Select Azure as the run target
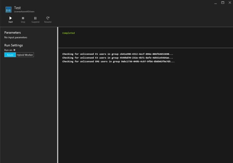This screenshot has height=163, width=233. [x=10, y=54]
